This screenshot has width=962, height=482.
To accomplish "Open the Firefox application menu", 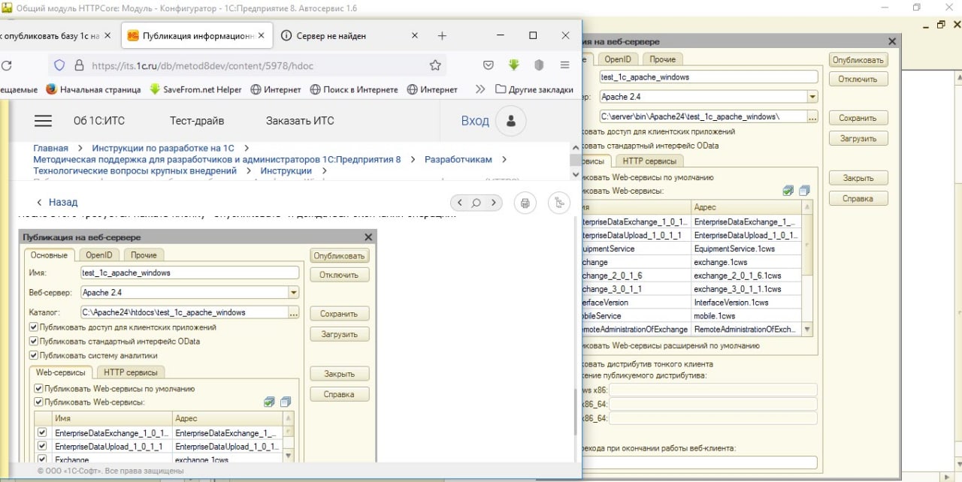I will (564, 65).
